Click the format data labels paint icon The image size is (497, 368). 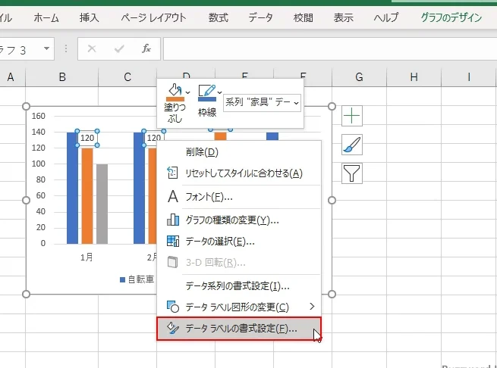pos(173,328)
